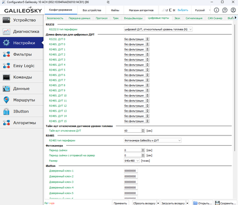Click Доверенный ключ 2 input field
Viewport: 238px width, 205px height.
pos(131,176)
